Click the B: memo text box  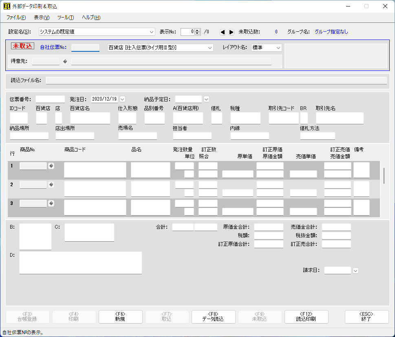[35, 237]
